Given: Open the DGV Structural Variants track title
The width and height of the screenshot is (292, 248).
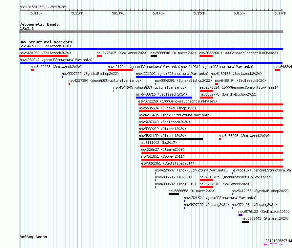Looking at the screenshot, I should tap(46, 42).
